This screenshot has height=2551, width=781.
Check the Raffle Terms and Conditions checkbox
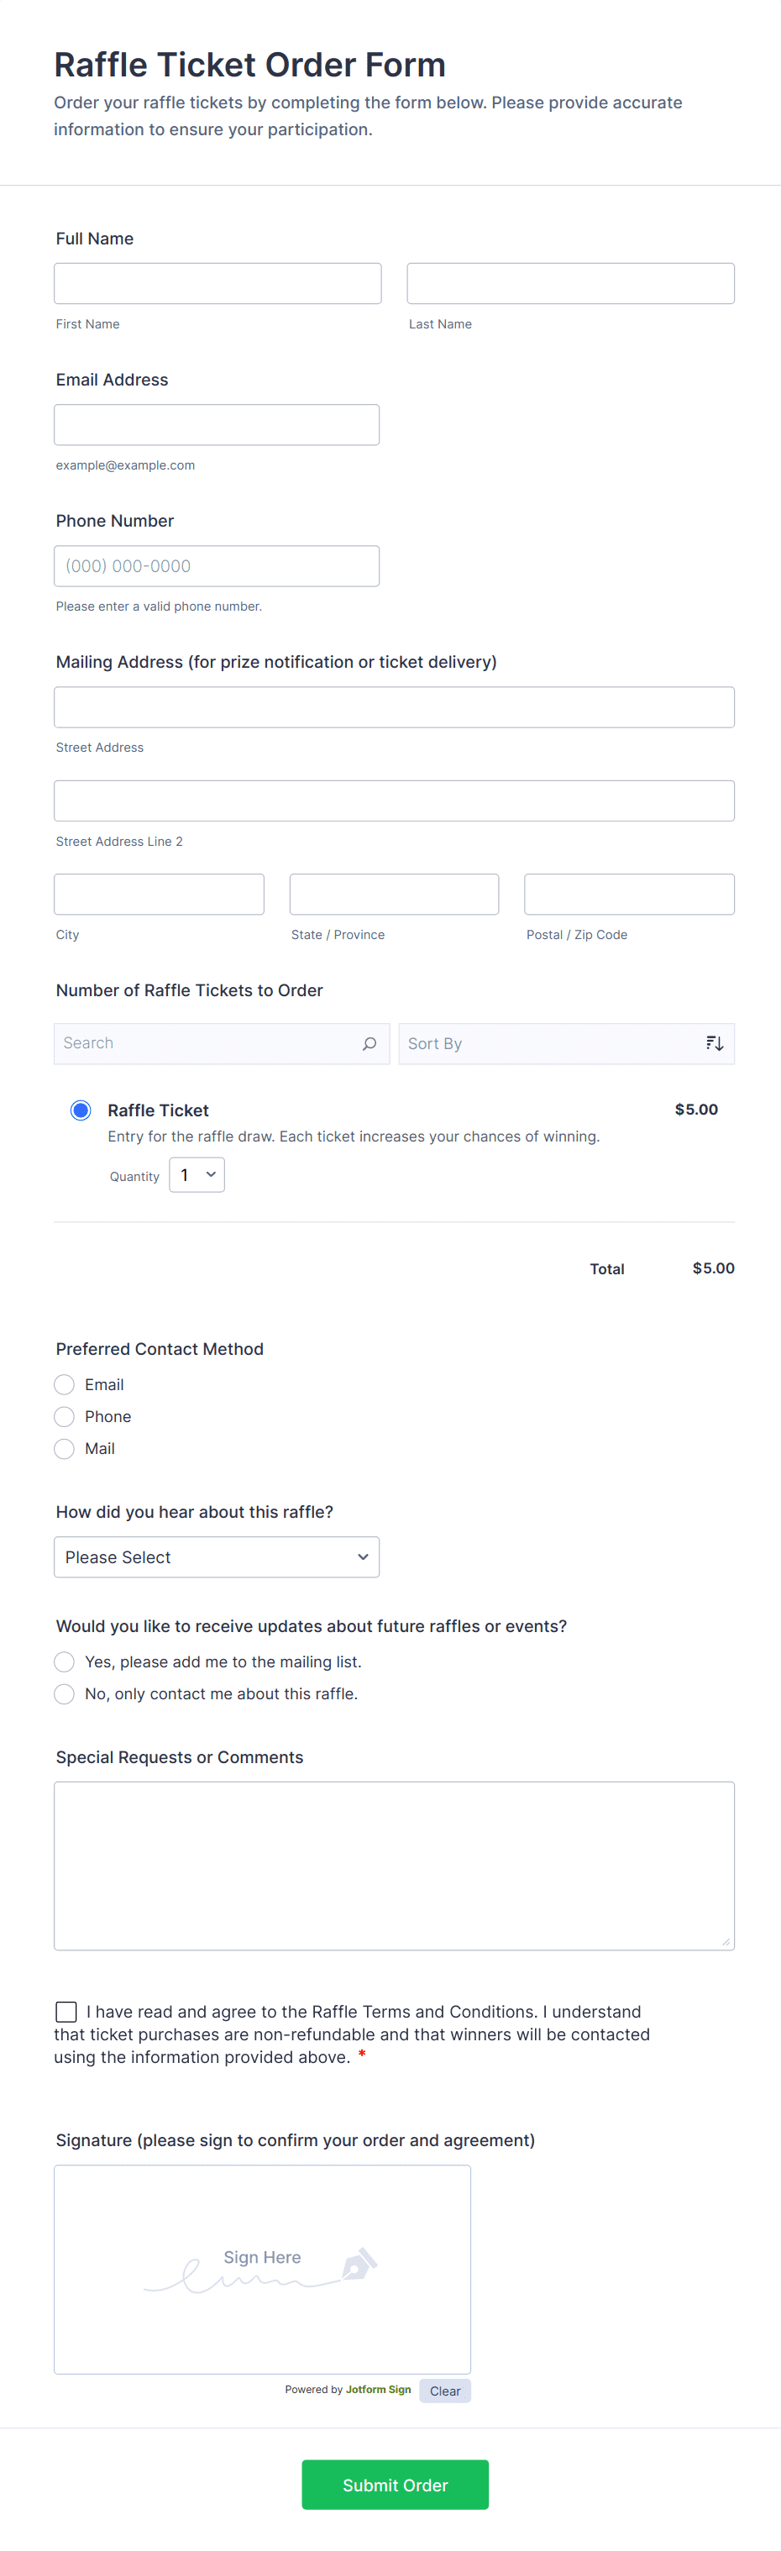[66, 2011]
